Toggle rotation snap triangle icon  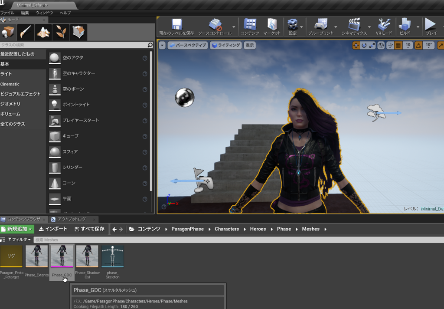(418, 46)
